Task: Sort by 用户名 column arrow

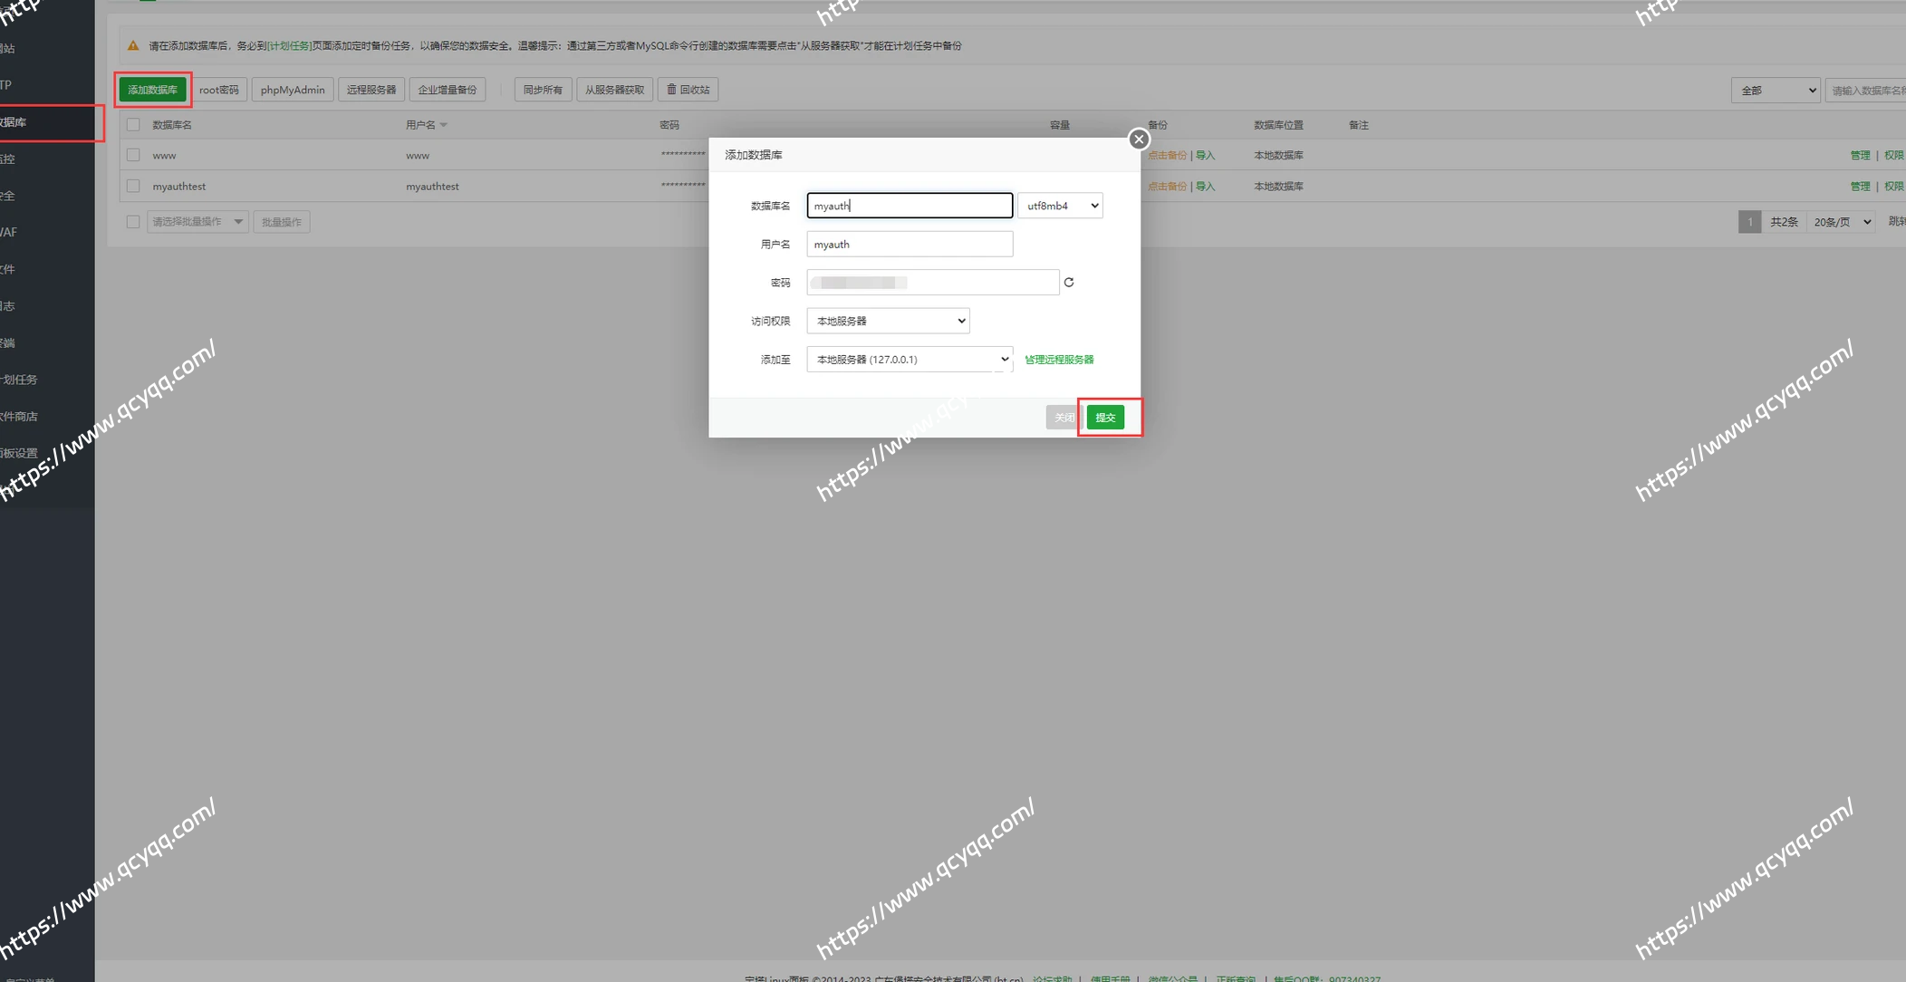Action: click(x=443, y=125)
